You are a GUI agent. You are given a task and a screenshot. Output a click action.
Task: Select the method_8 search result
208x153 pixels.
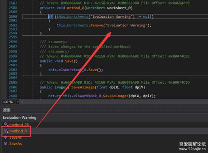coord(18,131)
